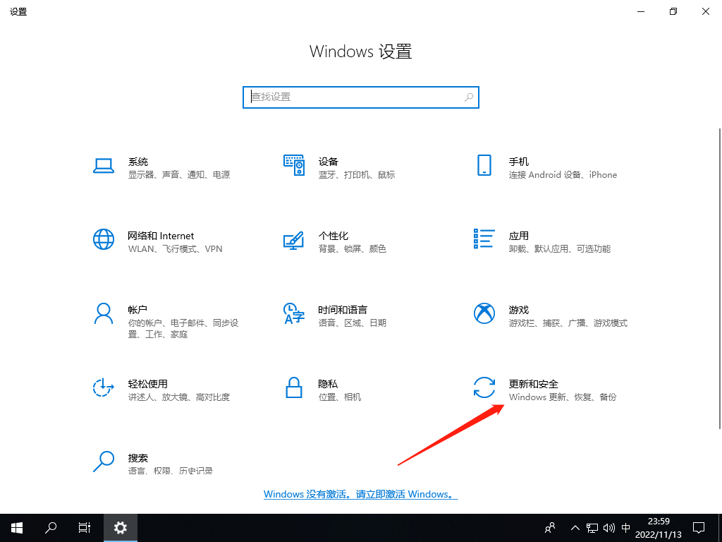Screen dimensions: 722x542
Task: Open the notification center icon
Action: [699, 528]
